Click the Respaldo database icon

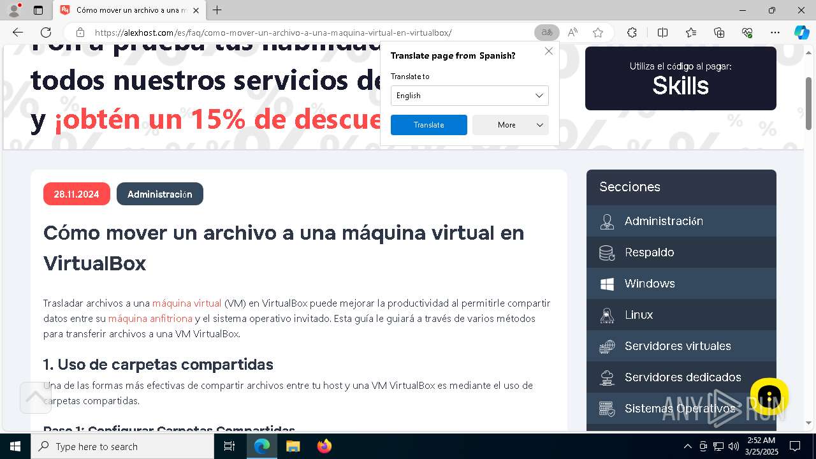point(607,253)
